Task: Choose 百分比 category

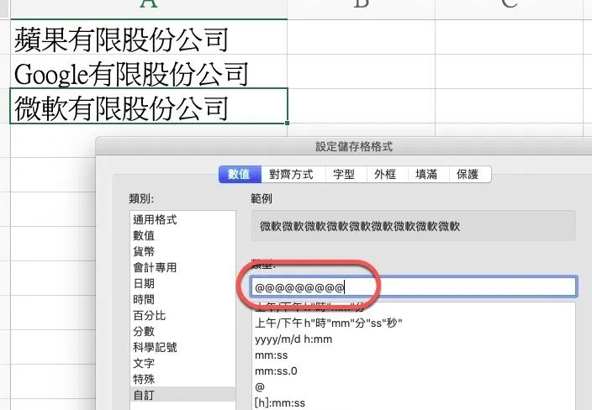Action: click(x=182, y=315)
